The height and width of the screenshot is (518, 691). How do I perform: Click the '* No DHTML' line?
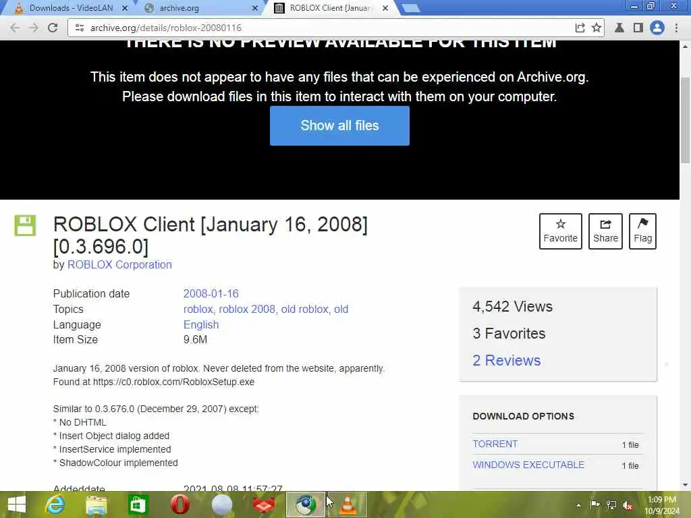(x=80, y=422)
